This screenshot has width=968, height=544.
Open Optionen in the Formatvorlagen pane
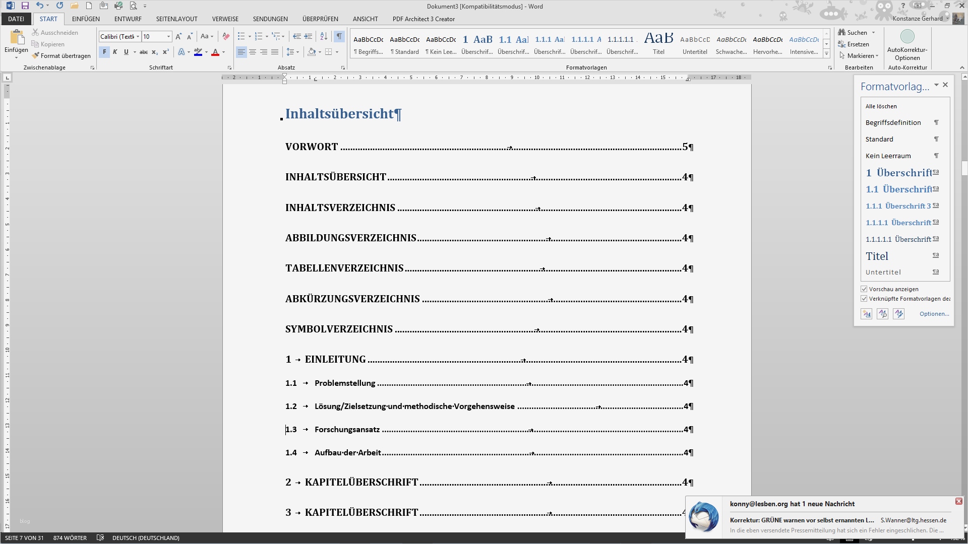tap(934, 313)
